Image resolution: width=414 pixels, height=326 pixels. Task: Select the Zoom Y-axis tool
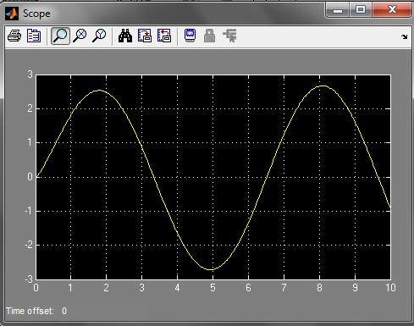(x=99, y=36)
